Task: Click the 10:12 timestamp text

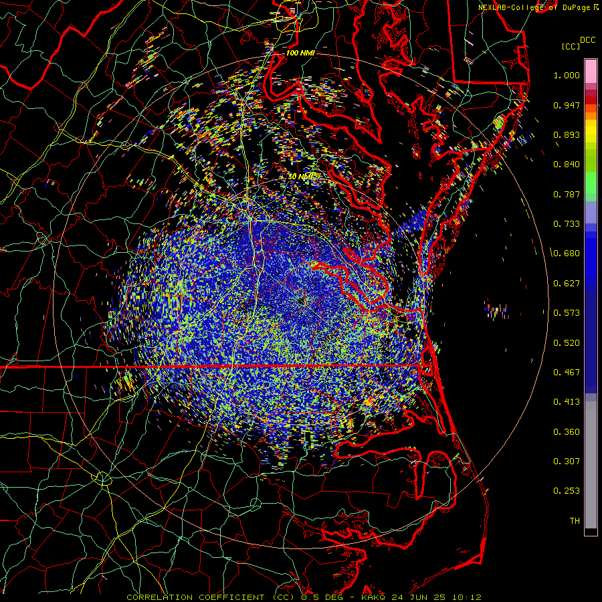Action: tap(466, 597)
